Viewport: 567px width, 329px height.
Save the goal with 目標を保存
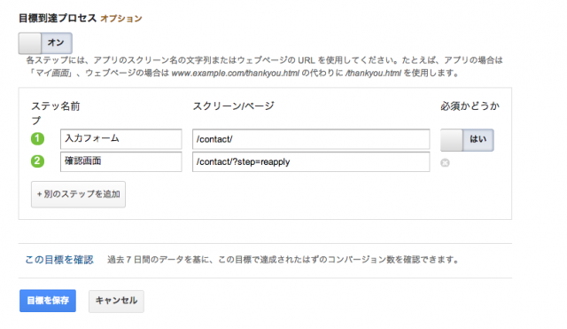click(48, 301)
